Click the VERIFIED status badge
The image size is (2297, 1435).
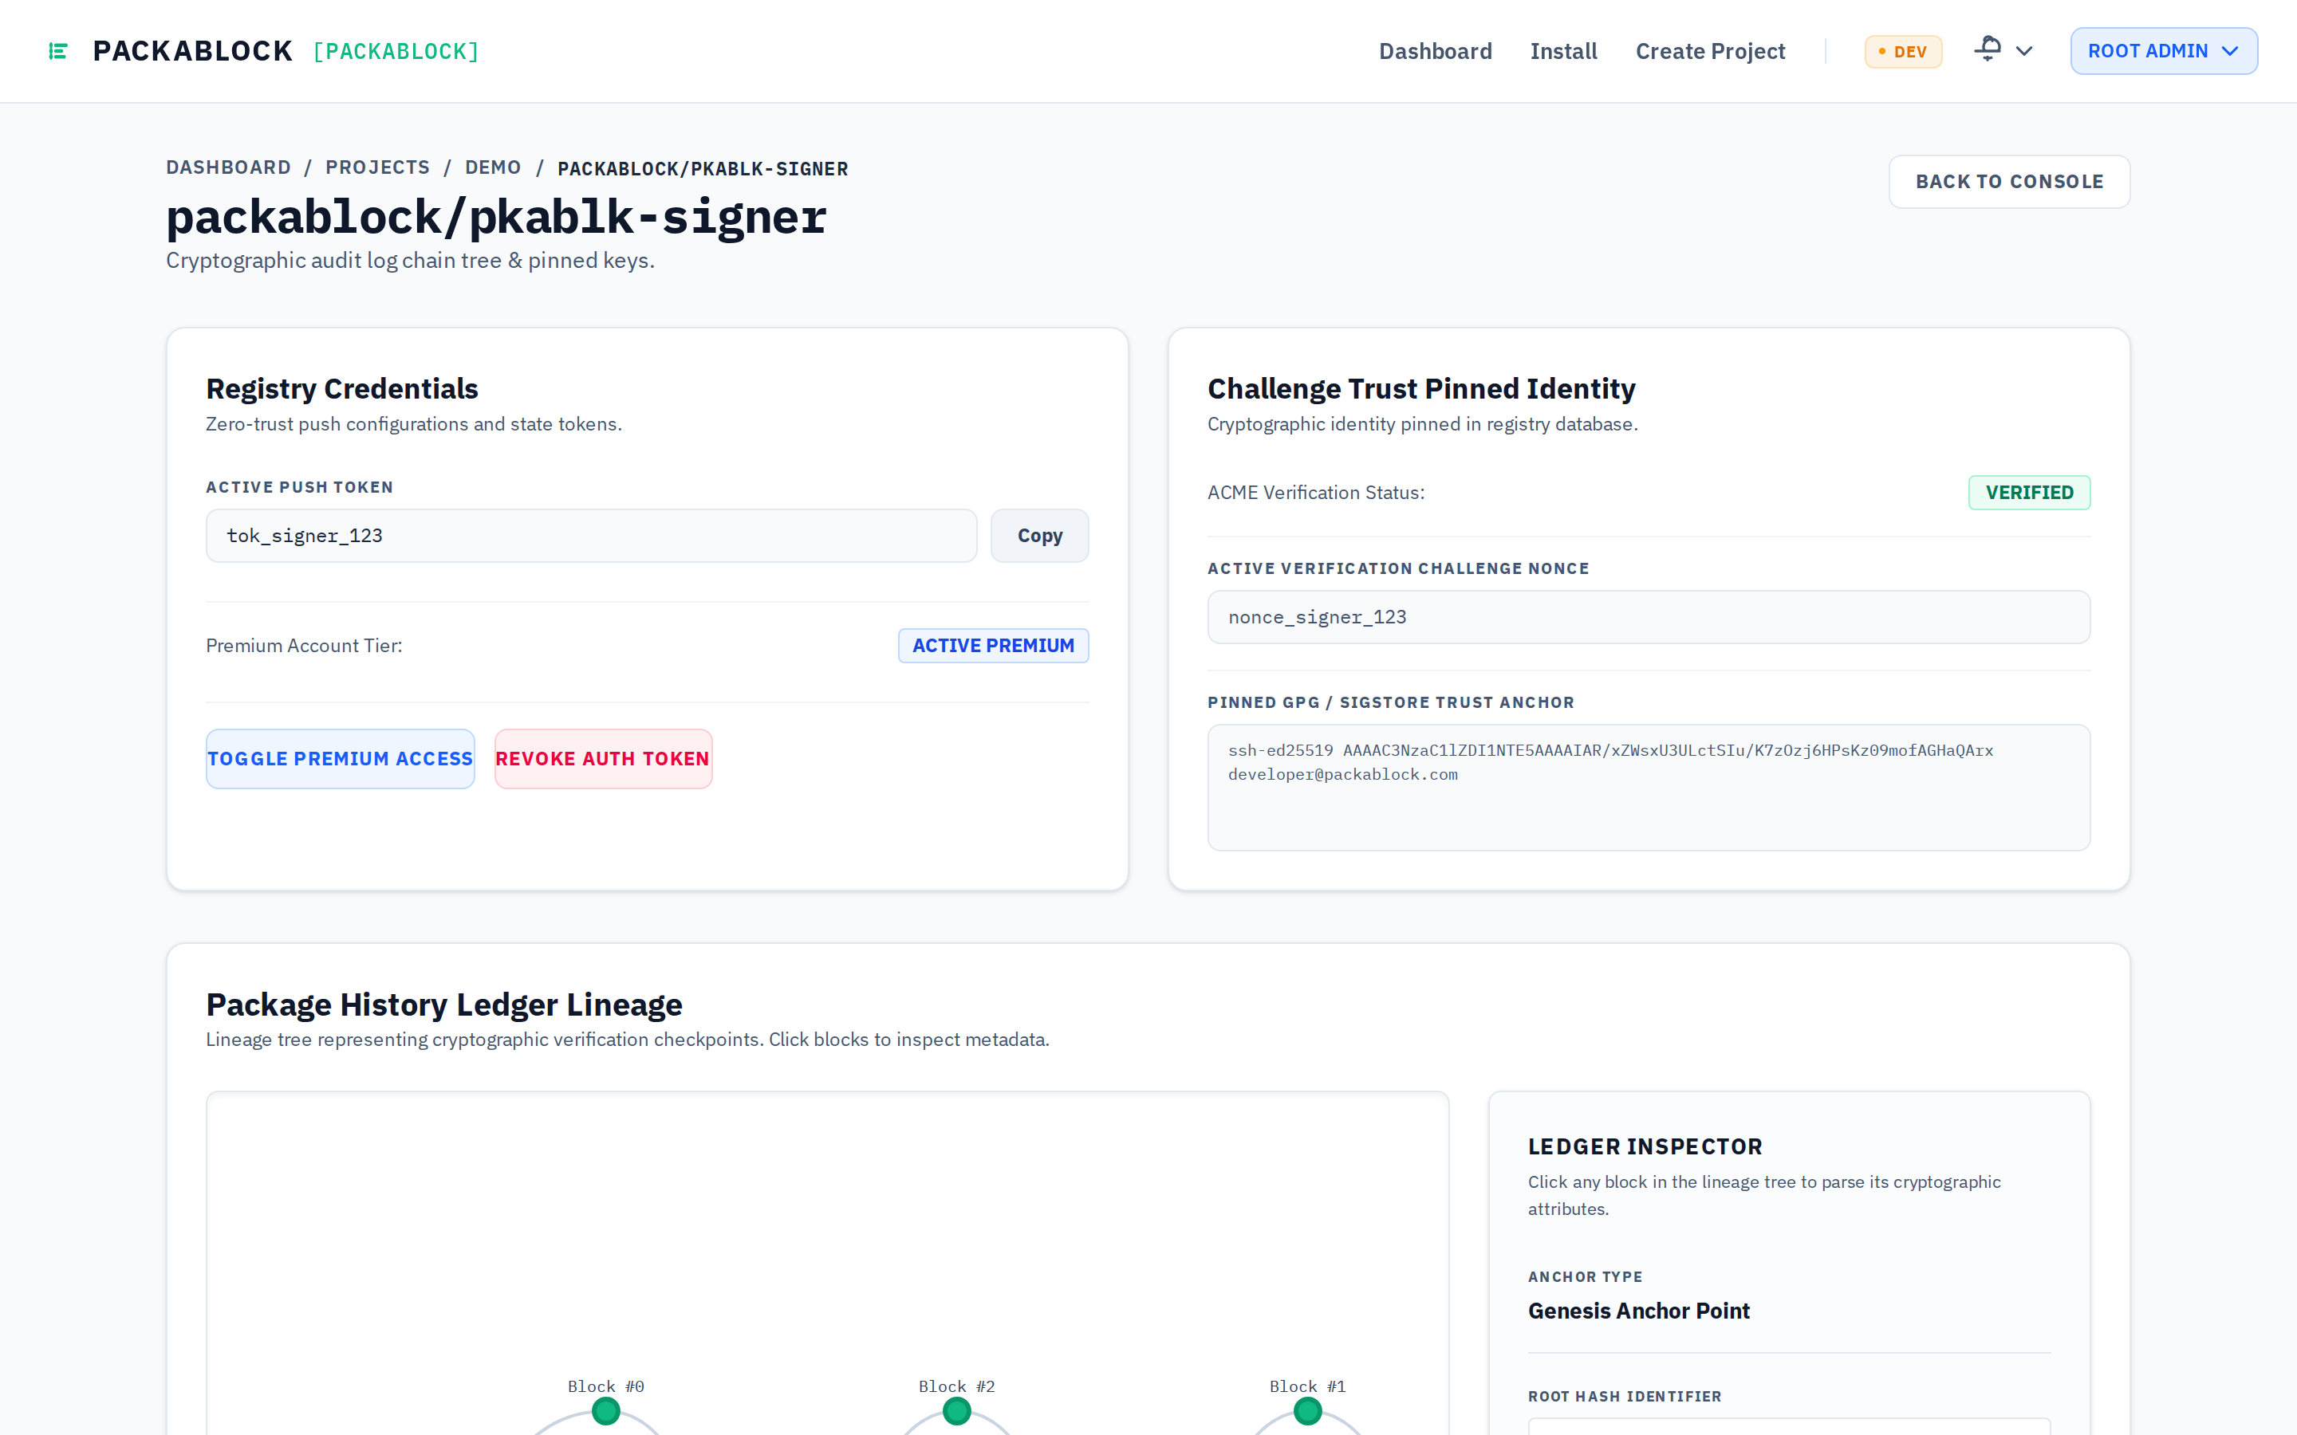coord(2028,493)
